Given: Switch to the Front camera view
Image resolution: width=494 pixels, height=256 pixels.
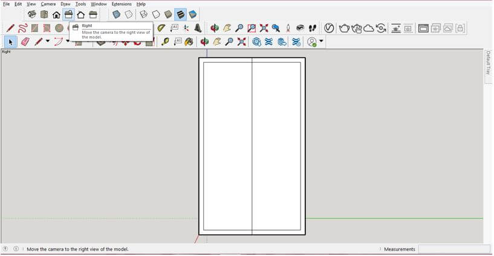Looking at the screenshot, I should 56,14.
